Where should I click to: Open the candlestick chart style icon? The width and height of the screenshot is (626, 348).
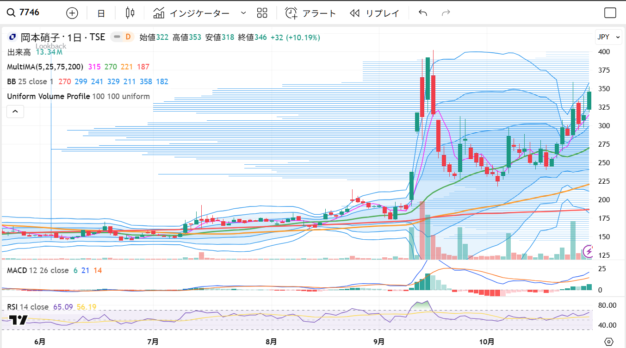click(130, 13)
